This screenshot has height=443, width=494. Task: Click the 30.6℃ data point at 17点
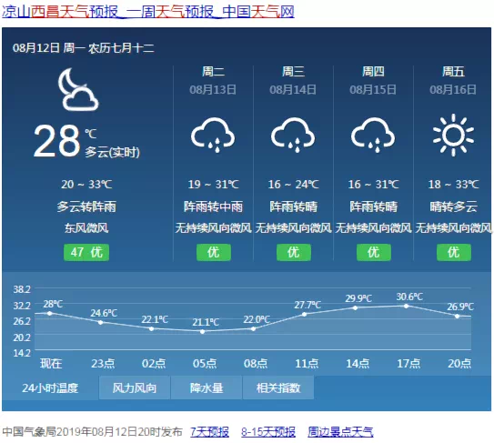click(407, 306)
